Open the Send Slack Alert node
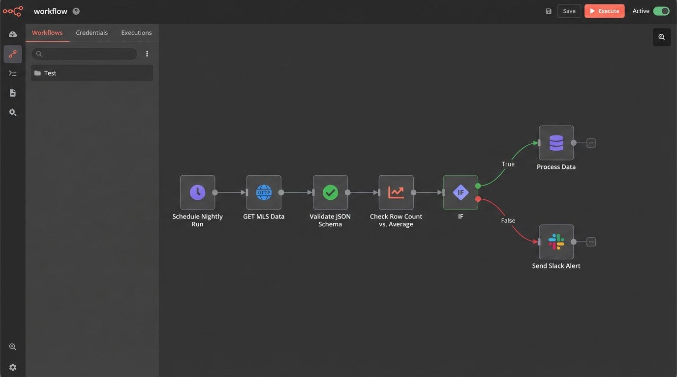677x377 pixels. tap(556, 241)
